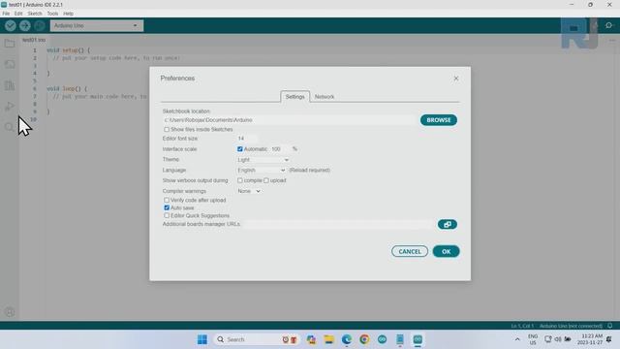Open the Theme dropdown showing Light
Screen dimensions: 620x349
pyautogui.click(x=263, y=160)
